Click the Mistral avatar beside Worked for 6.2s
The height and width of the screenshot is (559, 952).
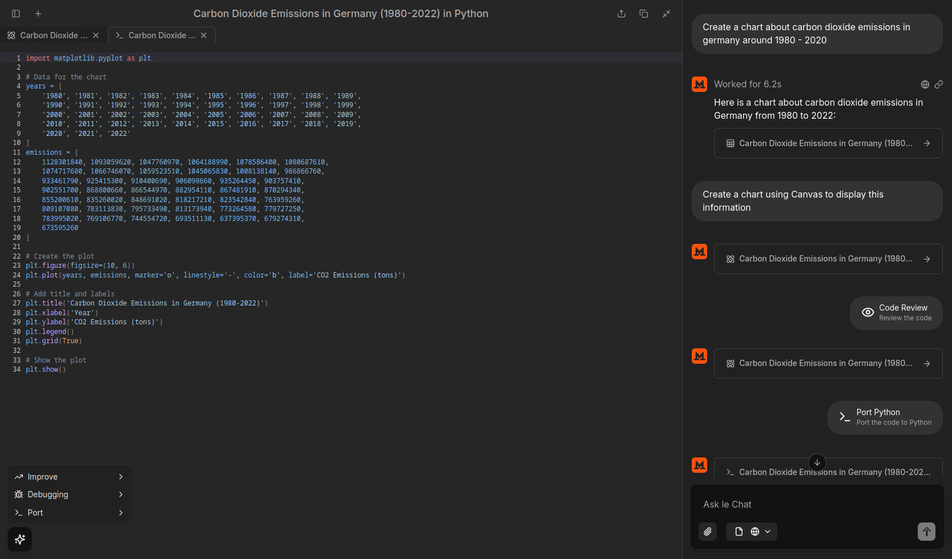(x=700, y=85)
